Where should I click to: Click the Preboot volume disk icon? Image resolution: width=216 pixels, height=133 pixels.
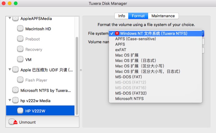tap(20, 39)
